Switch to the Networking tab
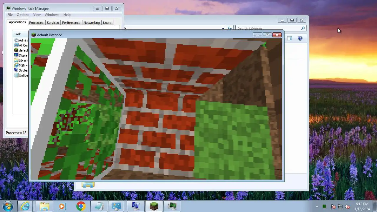The width and height of the screenshot is (377, 212). [92, 23]
